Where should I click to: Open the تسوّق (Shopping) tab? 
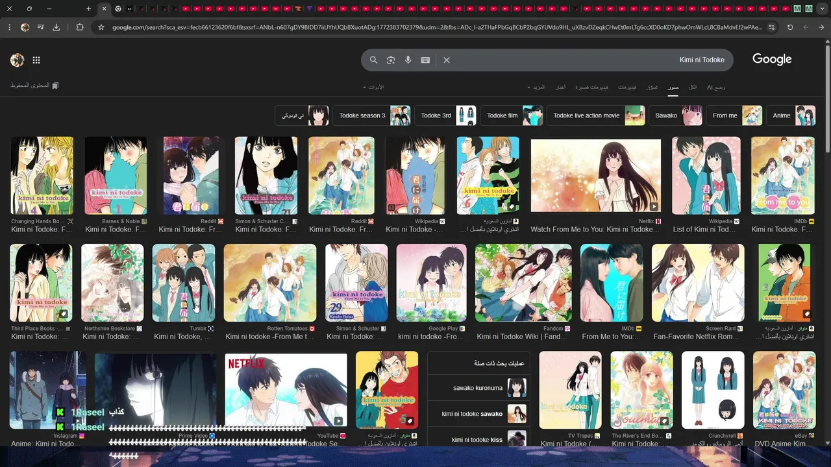tap(652, 87)
